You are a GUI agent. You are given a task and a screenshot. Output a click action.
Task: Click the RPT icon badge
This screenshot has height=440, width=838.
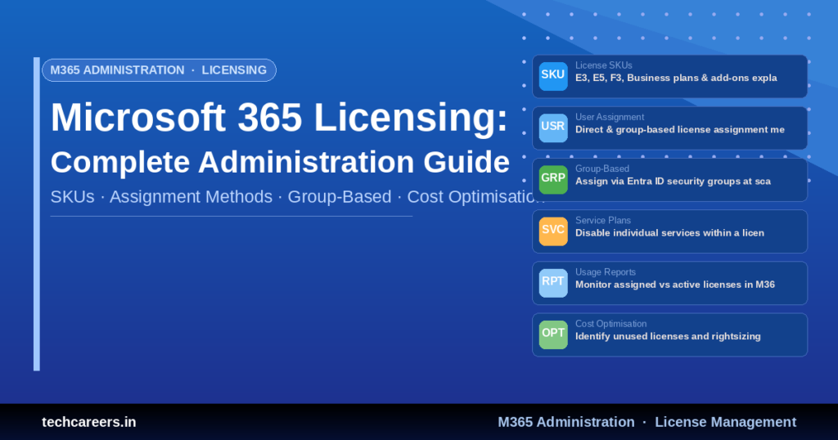point(553,283)
